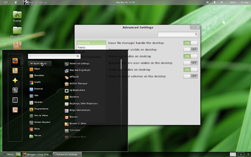Launch Banshee from the favorites sidebar

pos(15,71)
